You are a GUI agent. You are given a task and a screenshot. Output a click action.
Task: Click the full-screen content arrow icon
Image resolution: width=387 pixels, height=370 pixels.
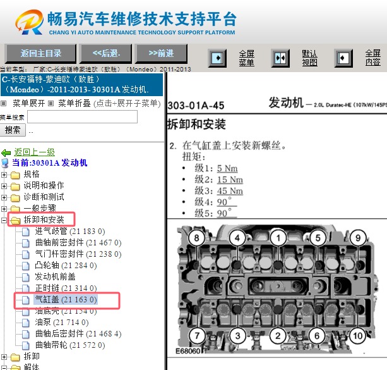[343, 58]
